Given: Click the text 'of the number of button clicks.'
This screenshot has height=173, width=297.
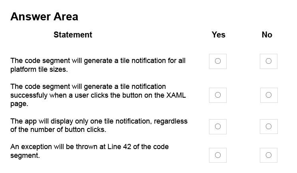Looking at the screenshot, I should coord(58,130).
